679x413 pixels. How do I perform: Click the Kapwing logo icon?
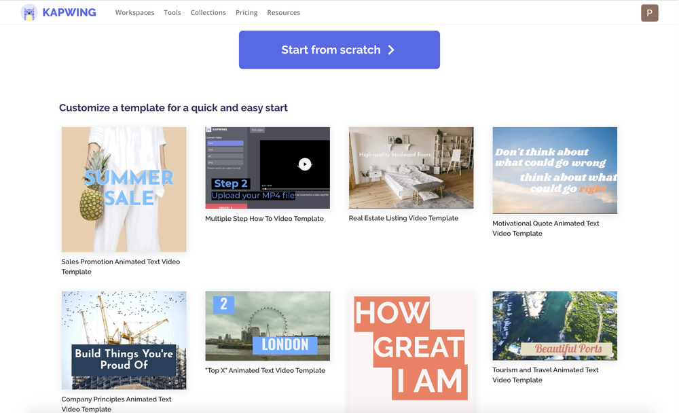coord(29,12)
